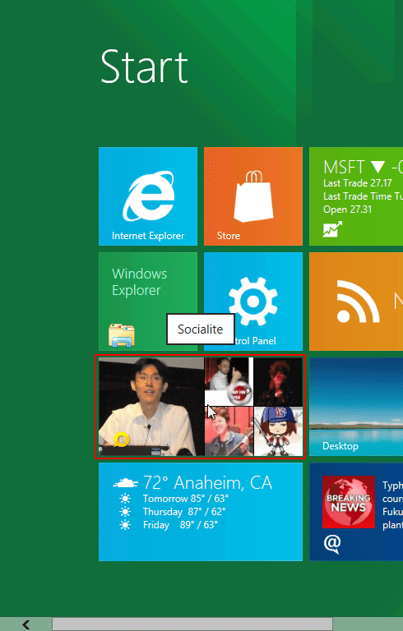Open the Breaking News tile
The image size is (403, 631).
pyautogui.click(x=356, y=512)
